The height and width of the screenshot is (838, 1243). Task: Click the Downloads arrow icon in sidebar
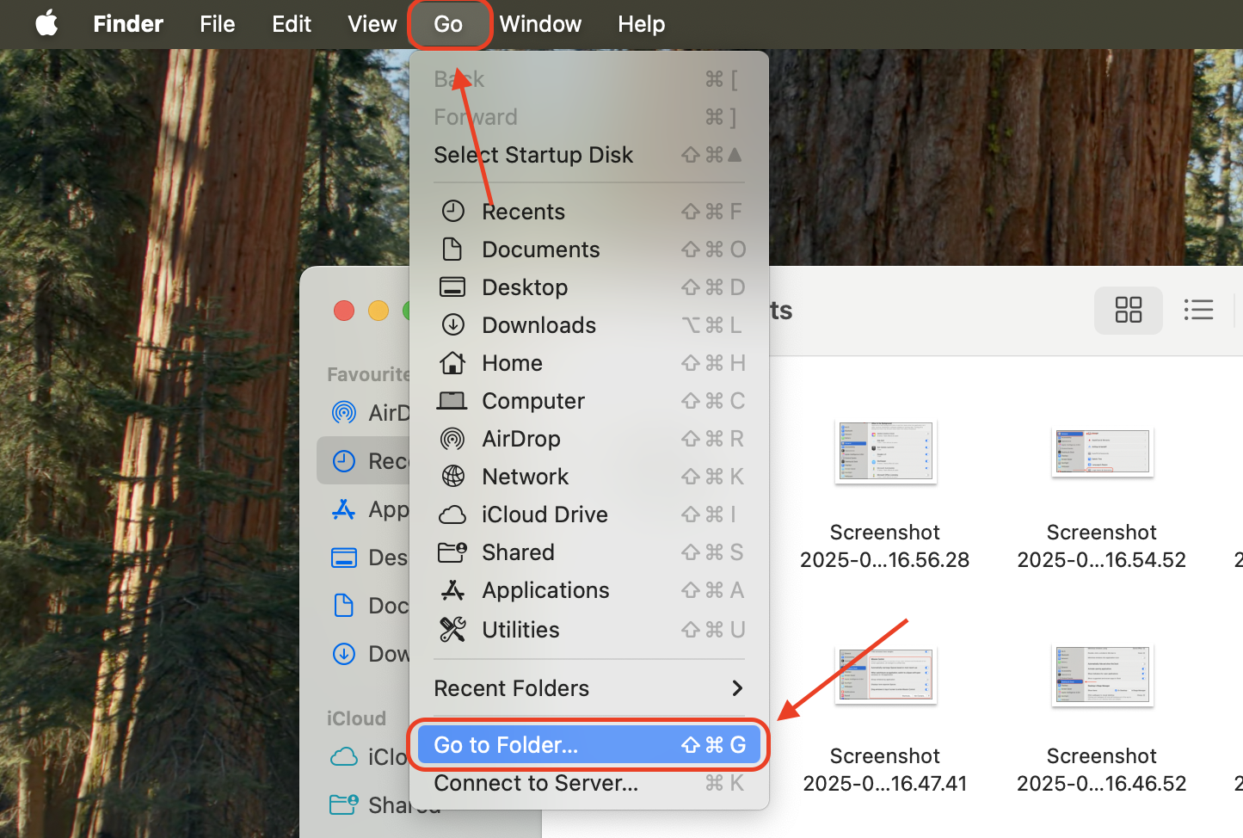tap(344, 654)
